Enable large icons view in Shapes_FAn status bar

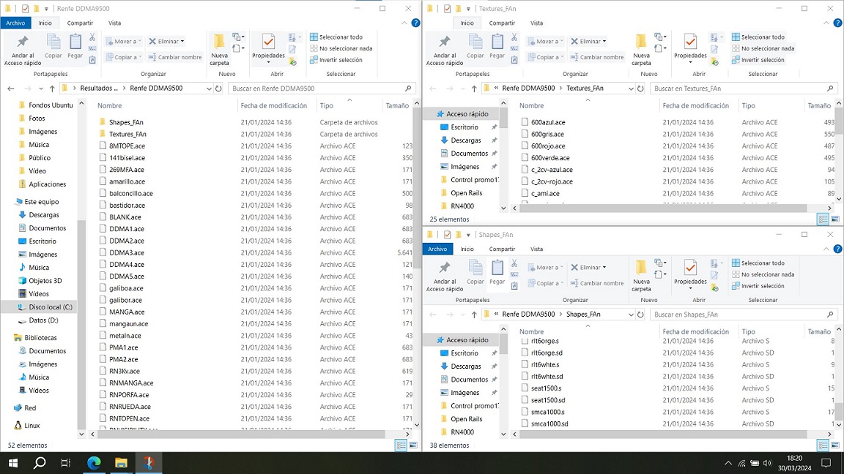click(x=834, y=445)
